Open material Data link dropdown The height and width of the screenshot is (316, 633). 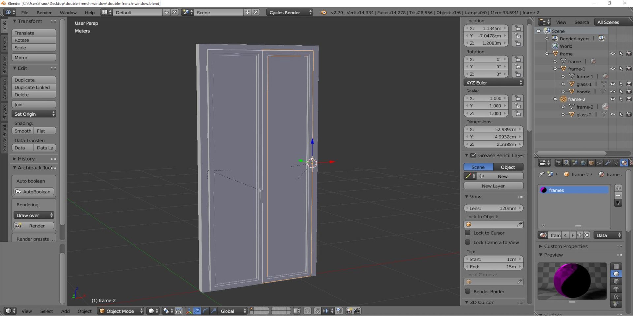[608, 235]
